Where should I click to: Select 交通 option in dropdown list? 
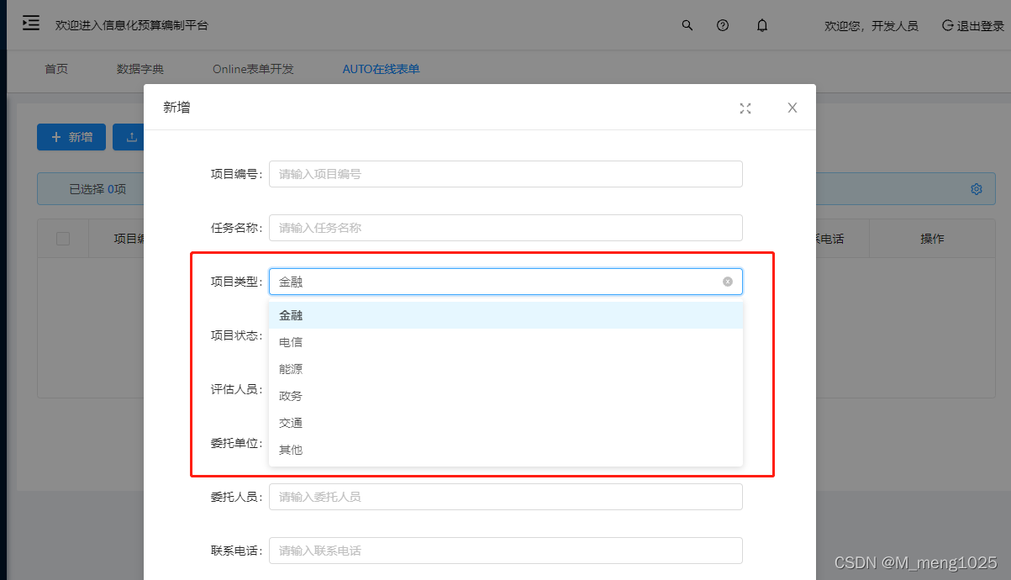[506, 423]
